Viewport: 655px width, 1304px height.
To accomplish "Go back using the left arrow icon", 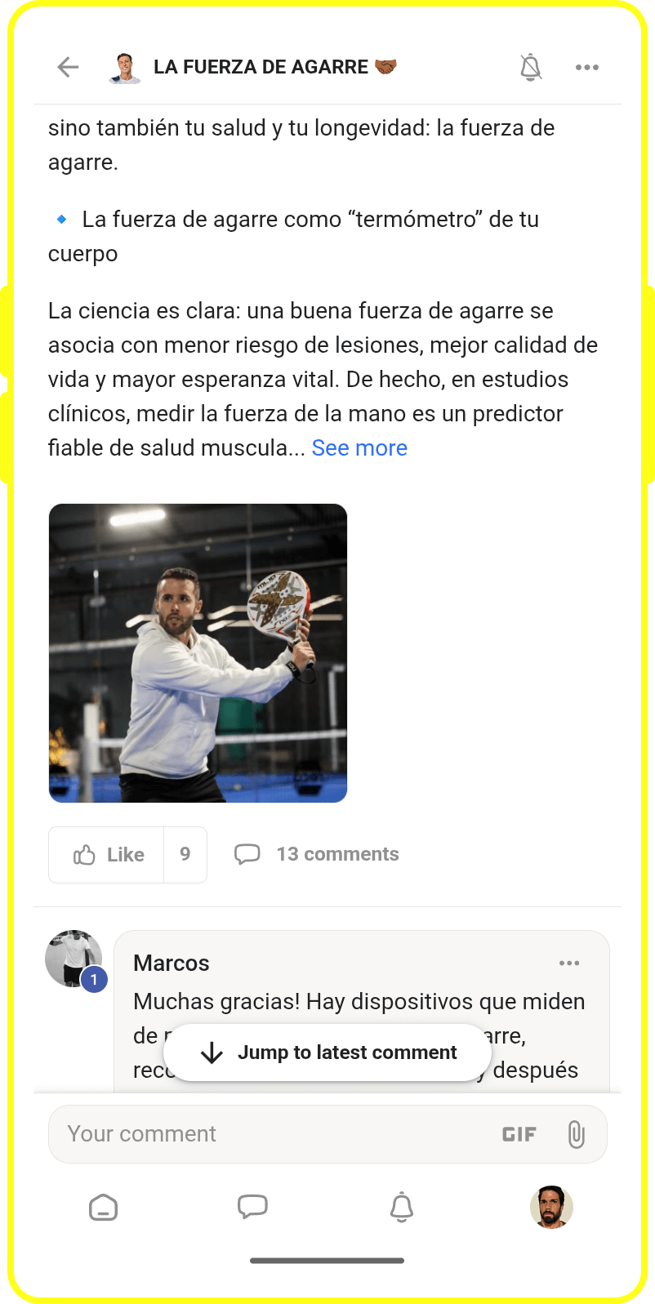I will (68, 67).
